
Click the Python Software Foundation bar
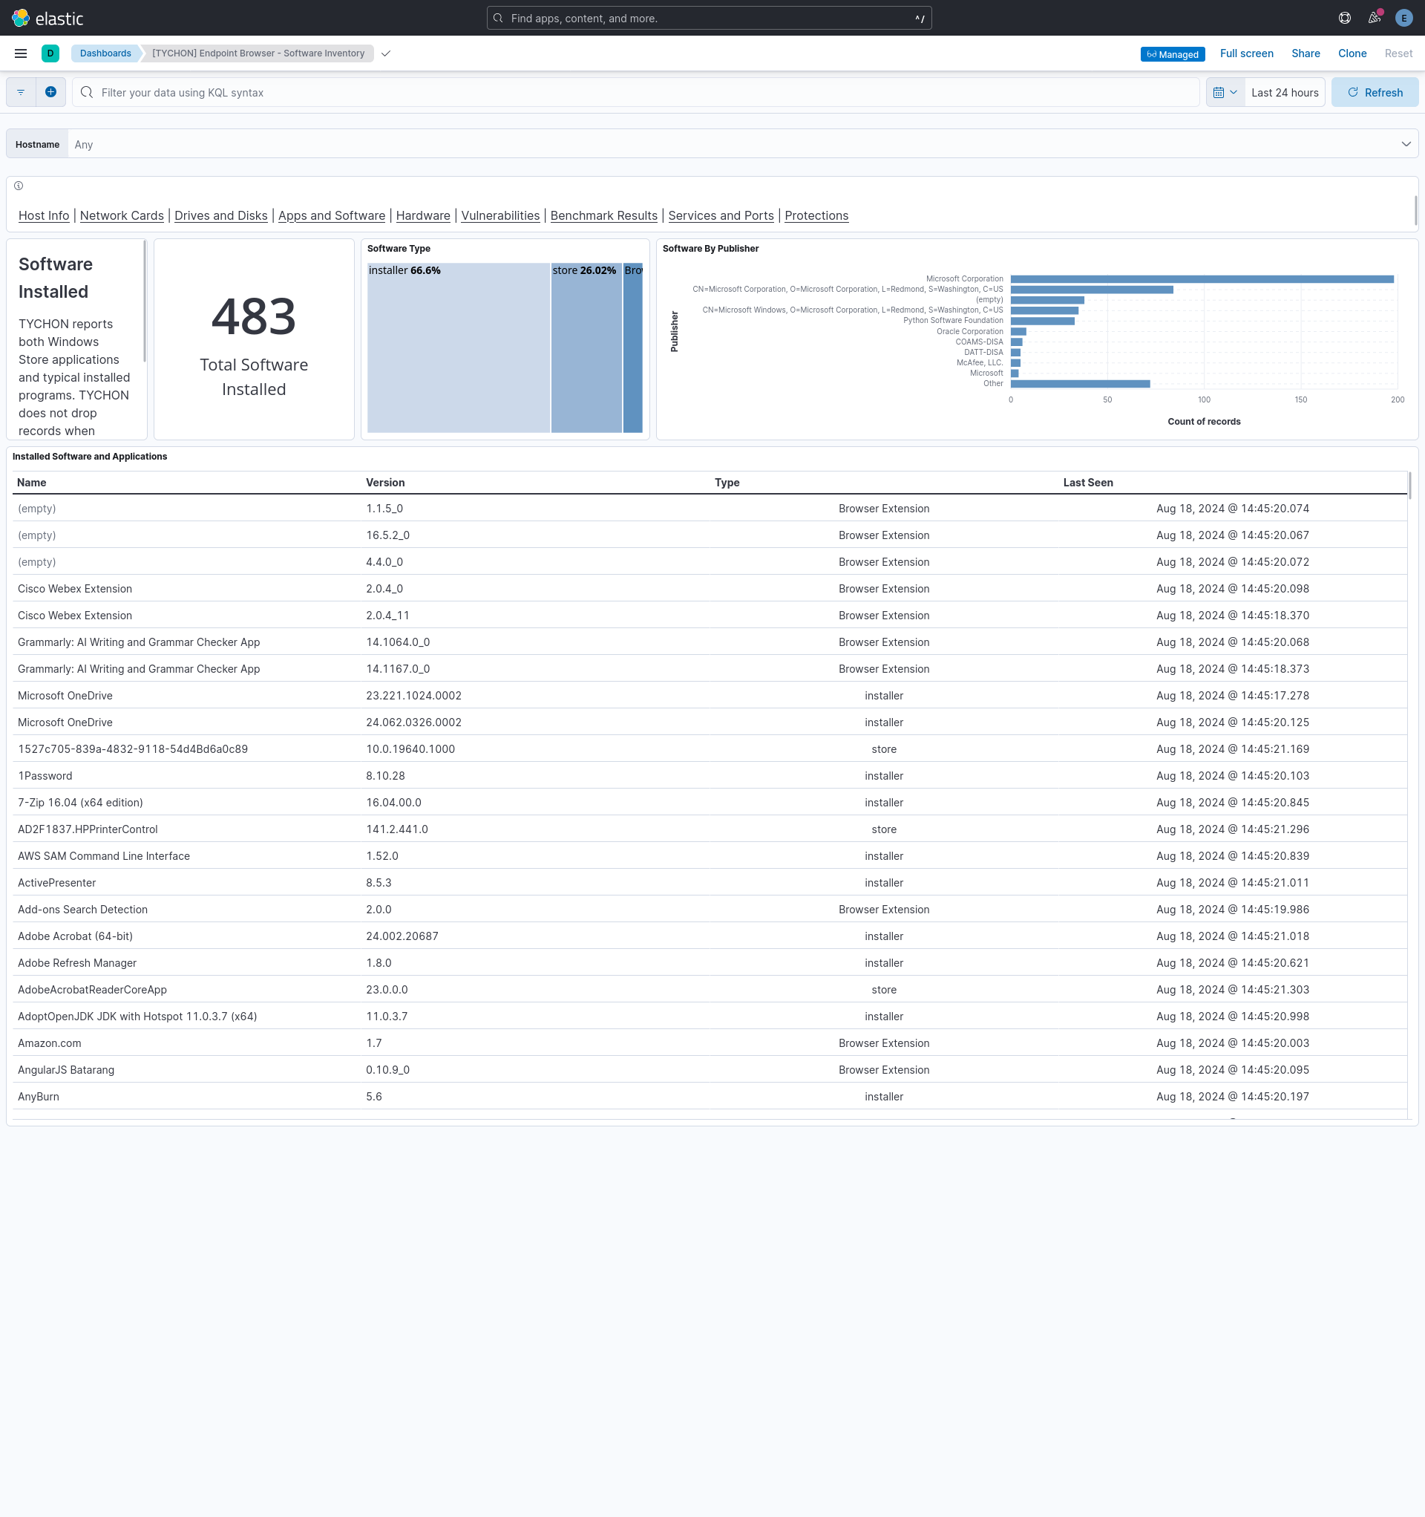click(x=1043, y=322)
